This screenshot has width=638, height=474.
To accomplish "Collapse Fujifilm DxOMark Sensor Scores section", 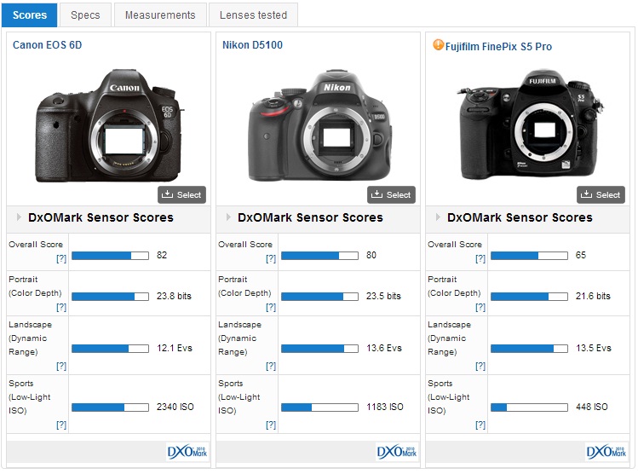I will pos(438,217).
